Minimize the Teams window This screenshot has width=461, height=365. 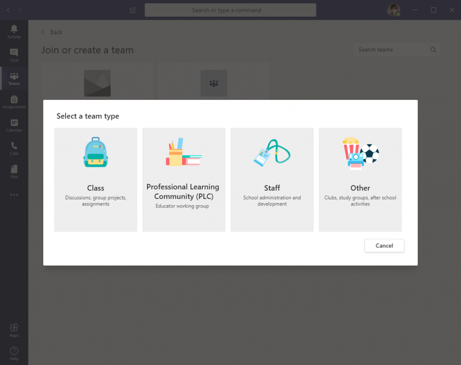415,10
